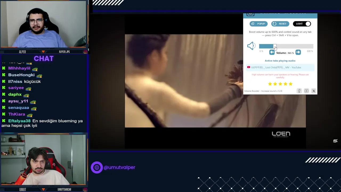The image size is (341, 192).
Task: Rate with the first star
Action: 270,84
